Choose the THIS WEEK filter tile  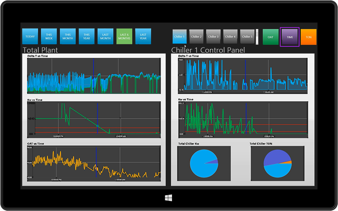tap(49, 37)
